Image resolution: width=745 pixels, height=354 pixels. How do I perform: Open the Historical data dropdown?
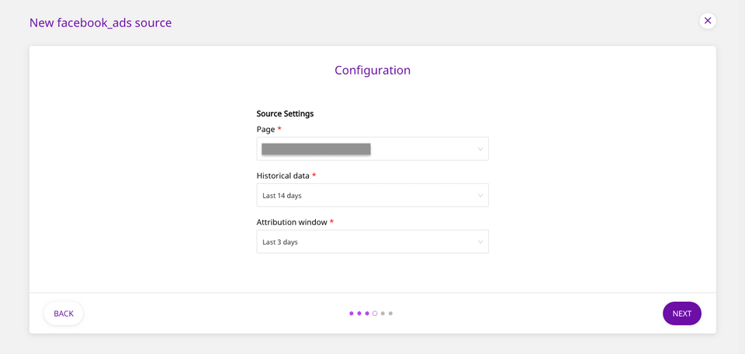[x=372, y=196]
